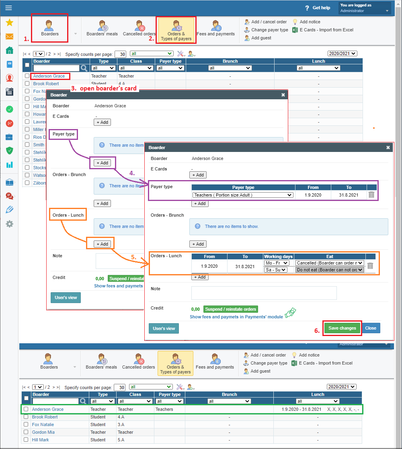Click the counts per page field above upper table

[120, 54]
